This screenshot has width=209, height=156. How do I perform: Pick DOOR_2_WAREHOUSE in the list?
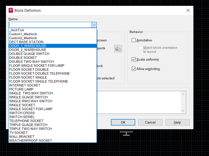[53, 50]
